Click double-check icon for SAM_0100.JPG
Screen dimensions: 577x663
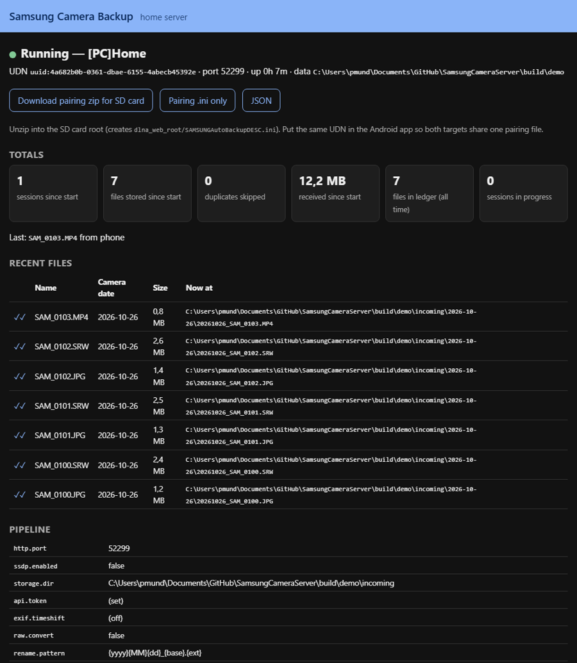pos(19,495)
